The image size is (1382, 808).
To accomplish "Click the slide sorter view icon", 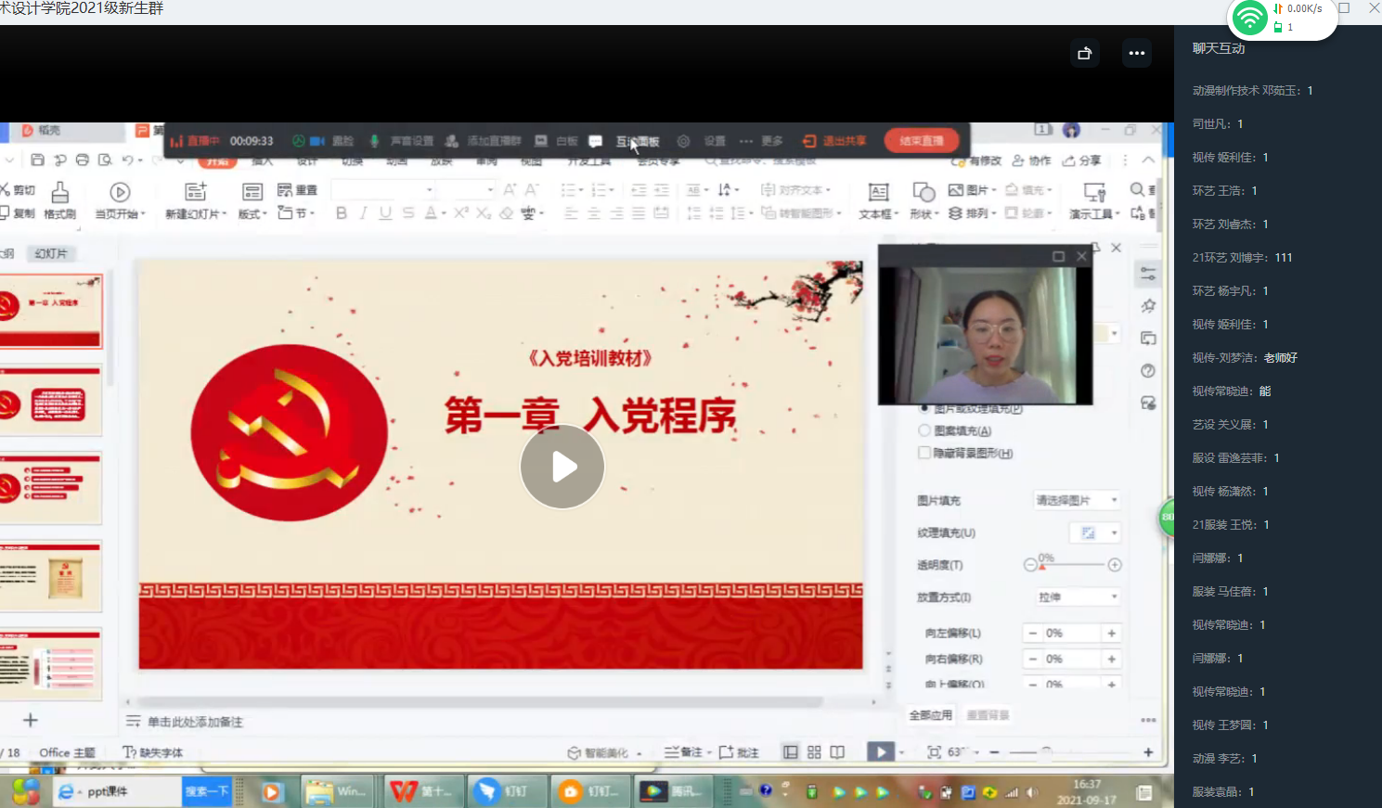I will point(814,752).
